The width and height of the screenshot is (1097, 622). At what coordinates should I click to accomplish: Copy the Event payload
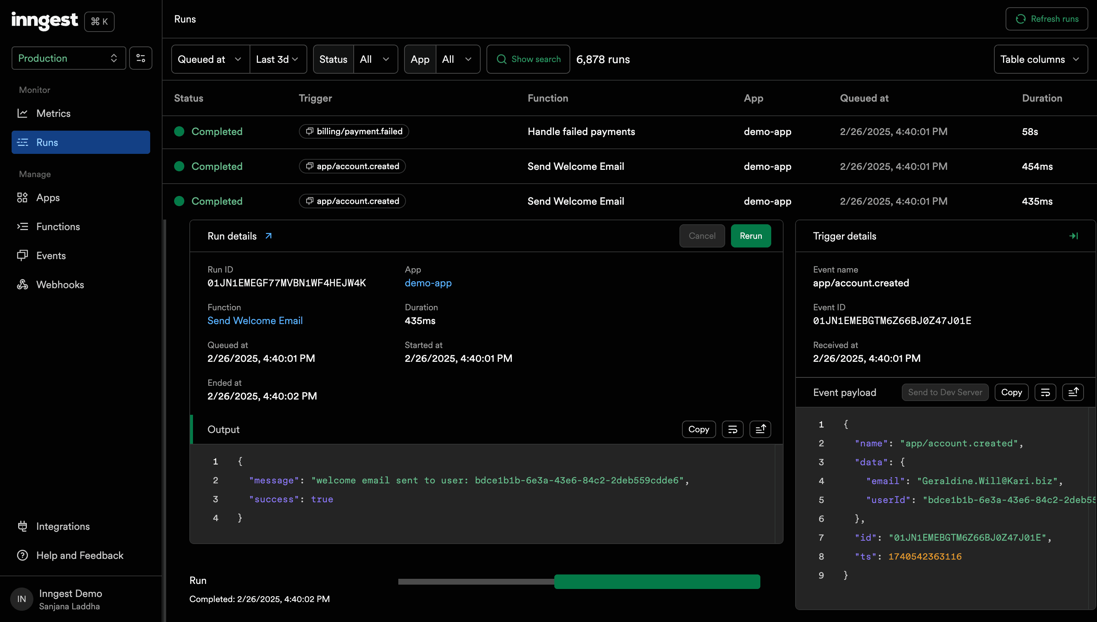point(1011,392)
